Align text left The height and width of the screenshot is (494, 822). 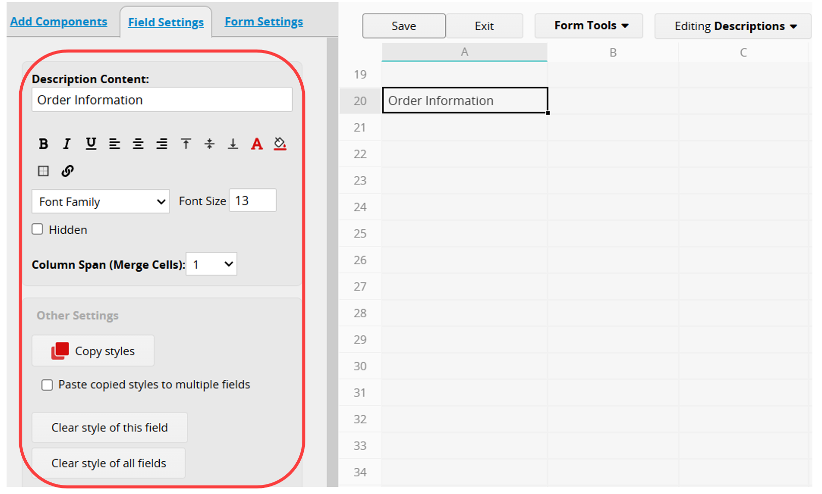(115, 144)
